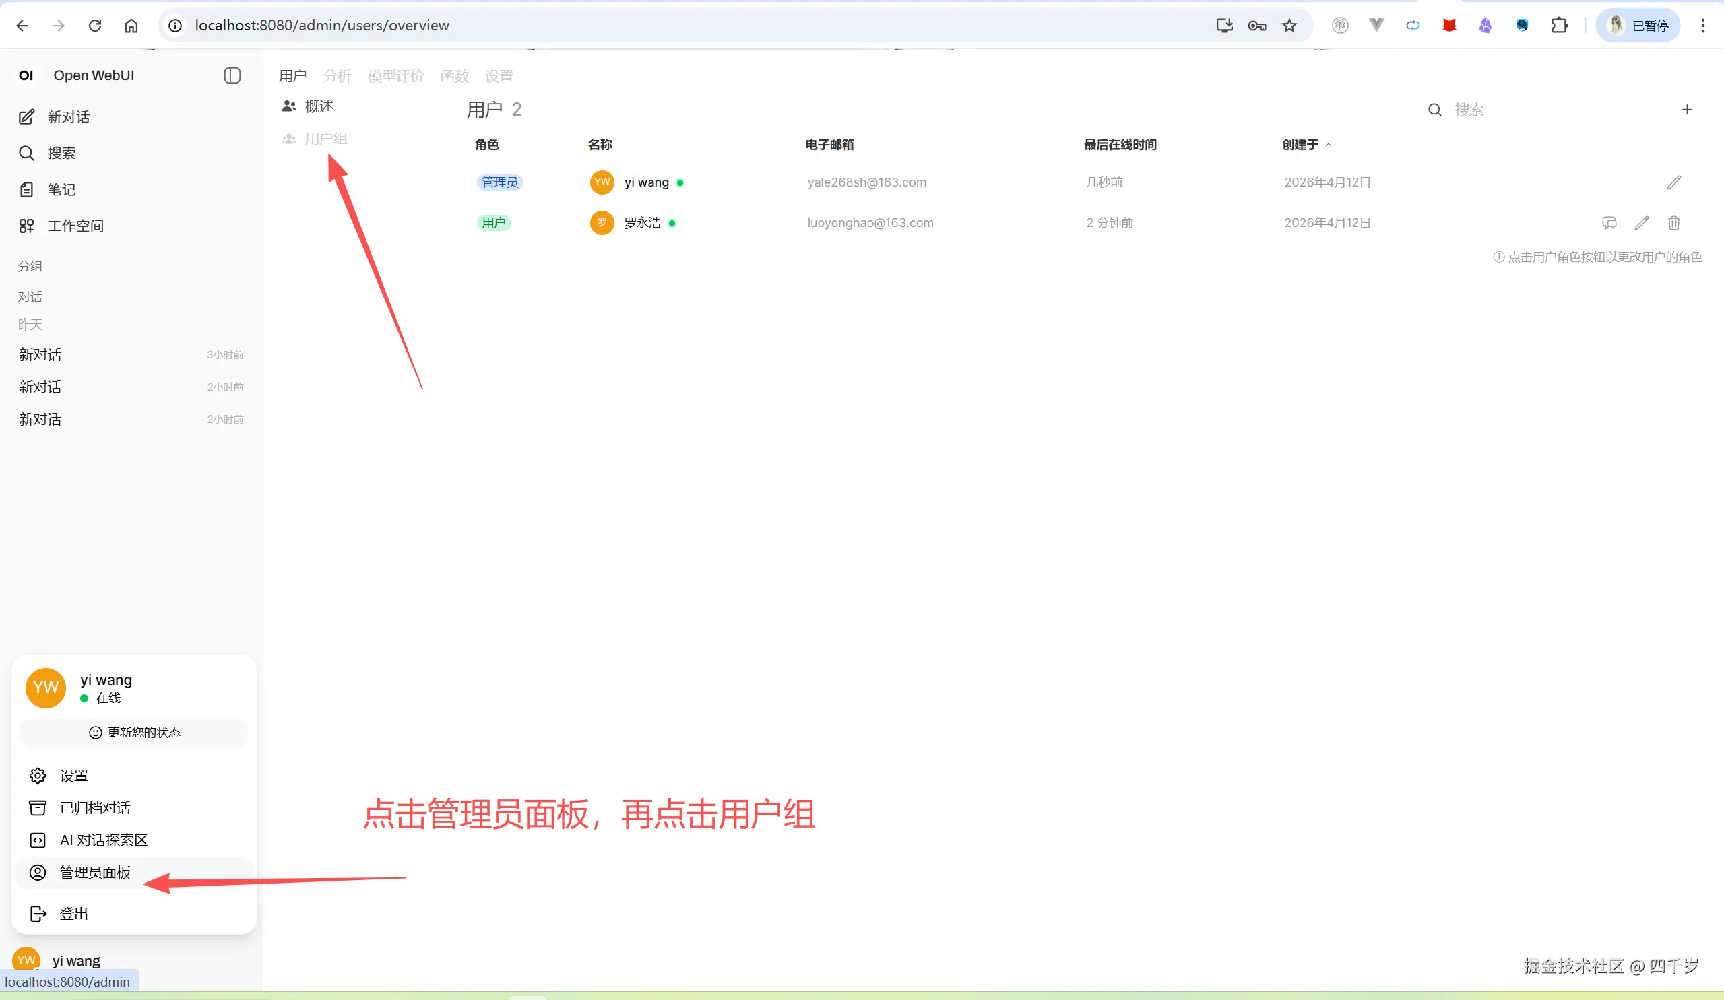Switch to the 分析 tab
Image resolution: width=1724 pixels, height=1000 pixels.
pos(338,76)
